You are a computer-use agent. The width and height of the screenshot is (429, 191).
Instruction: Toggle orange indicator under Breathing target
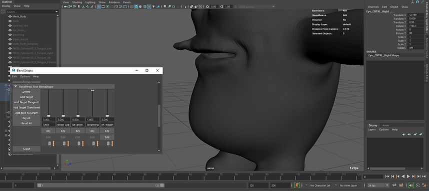97,144
